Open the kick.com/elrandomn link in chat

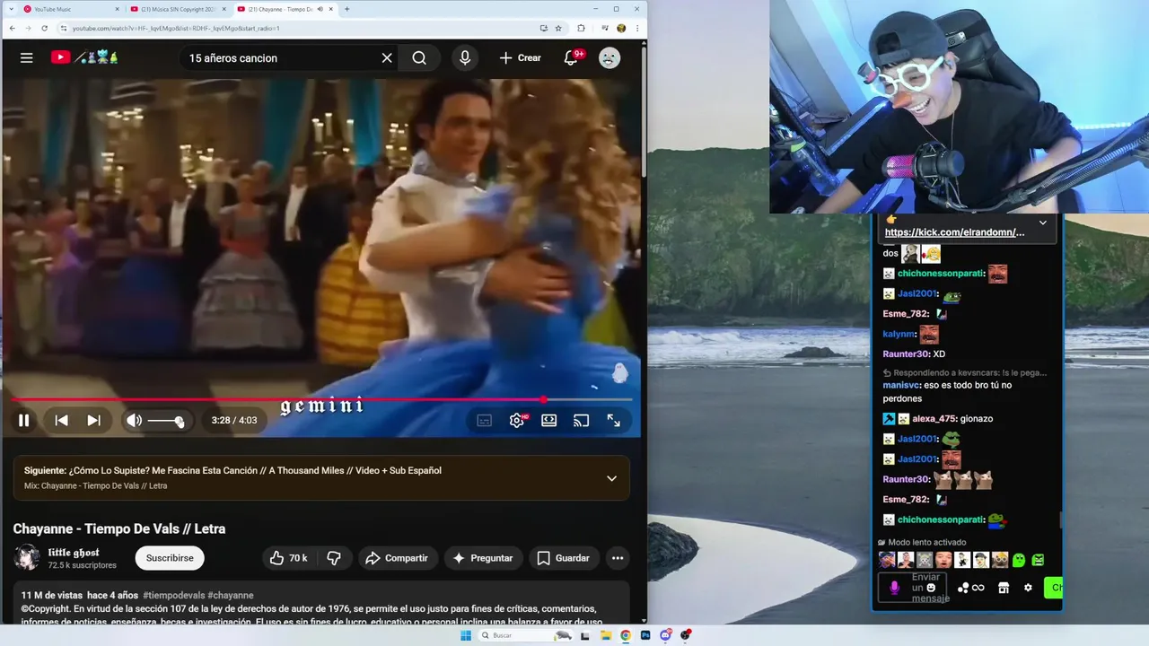click(954, 232)
